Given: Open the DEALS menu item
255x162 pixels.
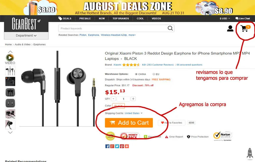Looking at the screenshot, I should tap(65, 19).
